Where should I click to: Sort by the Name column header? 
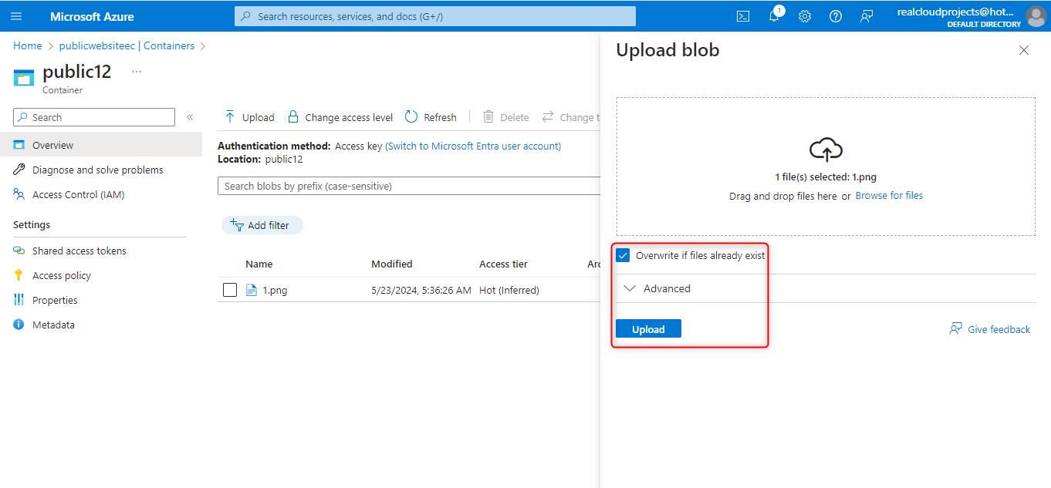(259, 264)
